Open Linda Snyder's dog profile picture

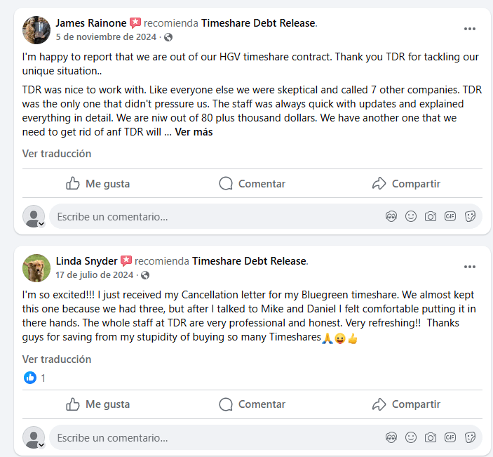pyautogui.click(x=36, y=267)
